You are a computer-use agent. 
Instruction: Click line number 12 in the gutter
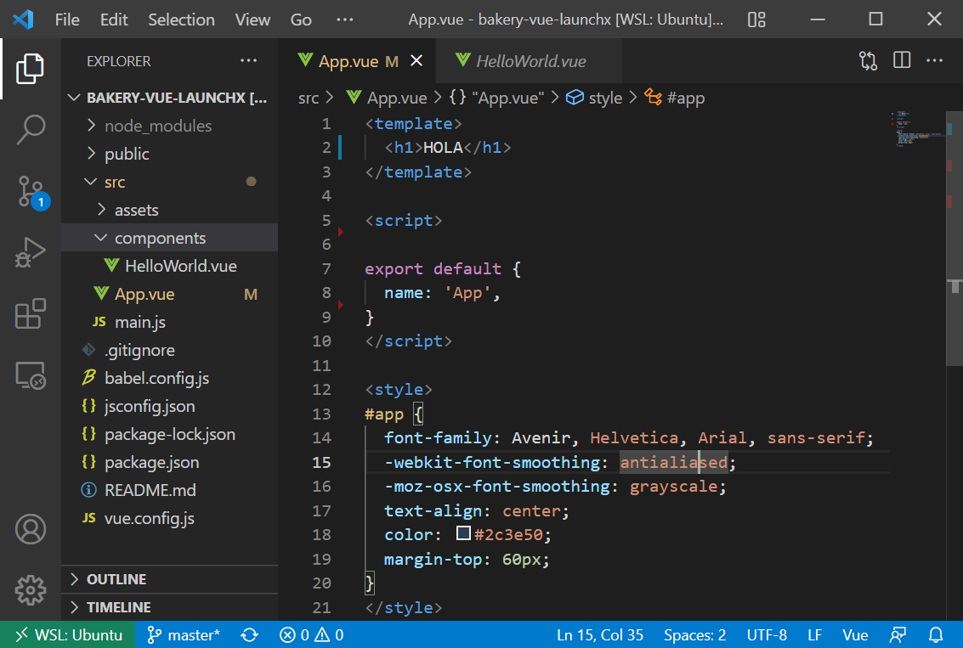[321, 390]
